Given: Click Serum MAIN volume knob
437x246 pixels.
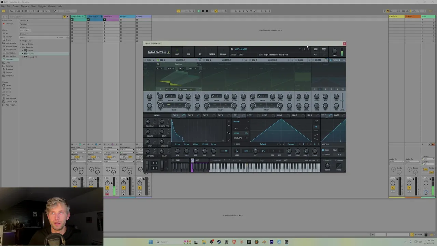Looking at the screenshot, I should (334, 51).
